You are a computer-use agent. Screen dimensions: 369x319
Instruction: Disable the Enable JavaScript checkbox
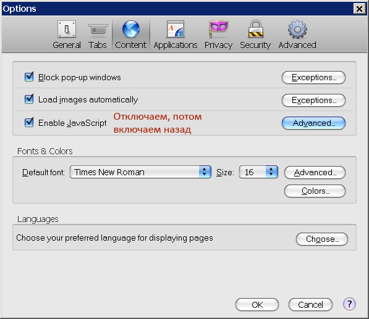click(x=29, y=122)
